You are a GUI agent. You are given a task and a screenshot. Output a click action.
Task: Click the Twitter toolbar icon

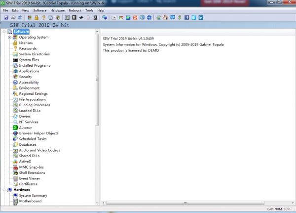(194, 18)
